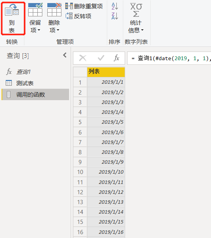The width and height of the screenshot is (211, 238).
Task: Click row number 5
Action: [80, 122]
